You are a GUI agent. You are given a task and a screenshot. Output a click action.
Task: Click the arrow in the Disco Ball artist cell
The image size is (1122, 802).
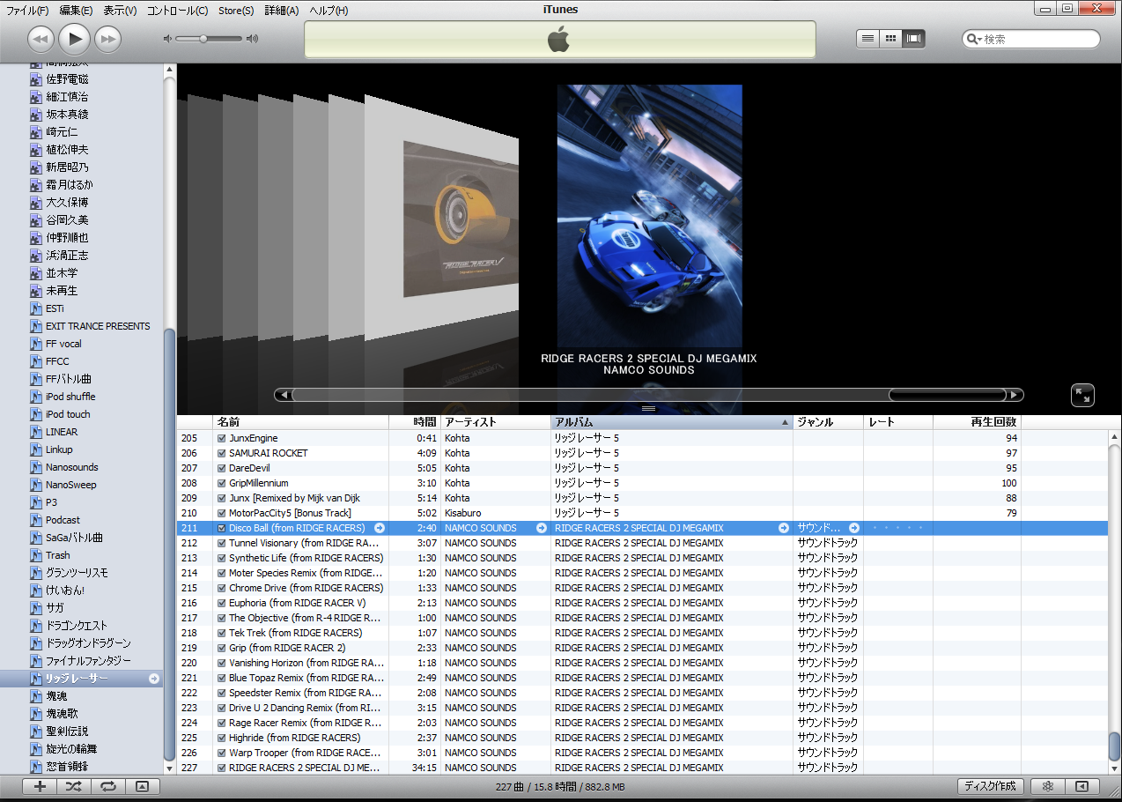542,528
